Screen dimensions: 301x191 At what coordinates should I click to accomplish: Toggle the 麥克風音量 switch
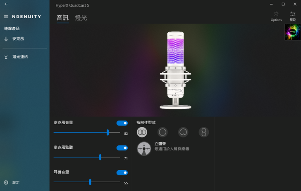tap(122, 123)
